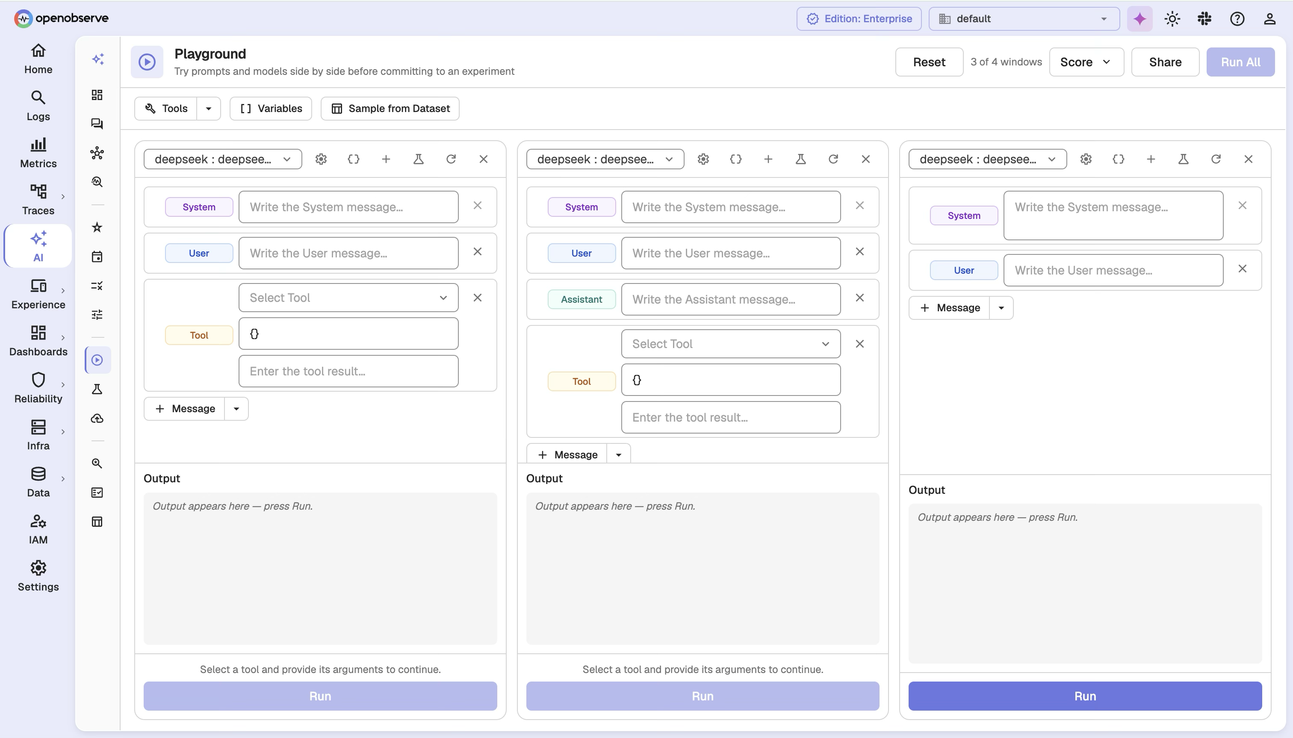
Task: Open model dropdown in second playground window
Action: pyautogui.click(x=605, y=159)
